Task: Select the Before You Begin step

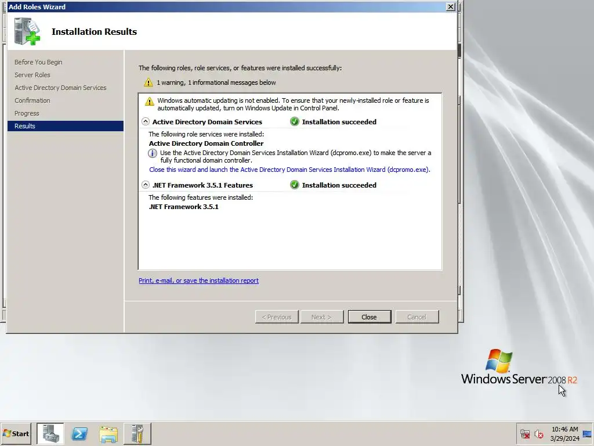Action: coord(38,62)
